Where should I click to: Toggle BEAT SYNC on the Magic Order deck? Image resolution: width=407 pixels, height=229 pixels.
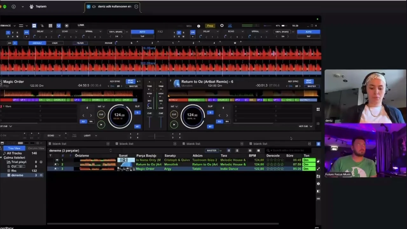(130, 81)
